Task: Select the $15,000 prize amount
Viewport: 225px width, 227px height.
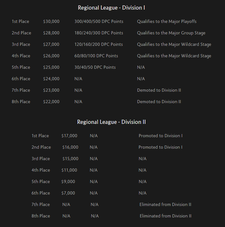Action: pos(70,159)
